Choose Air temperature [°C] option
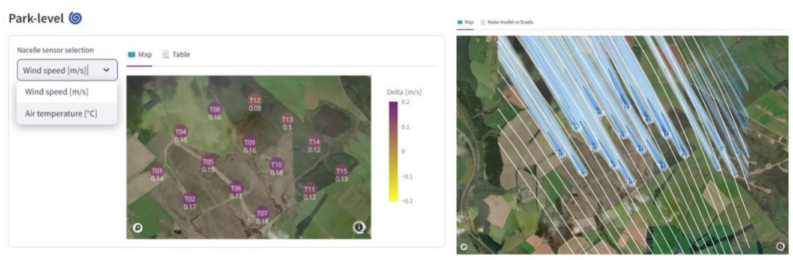 pos(61,113)
